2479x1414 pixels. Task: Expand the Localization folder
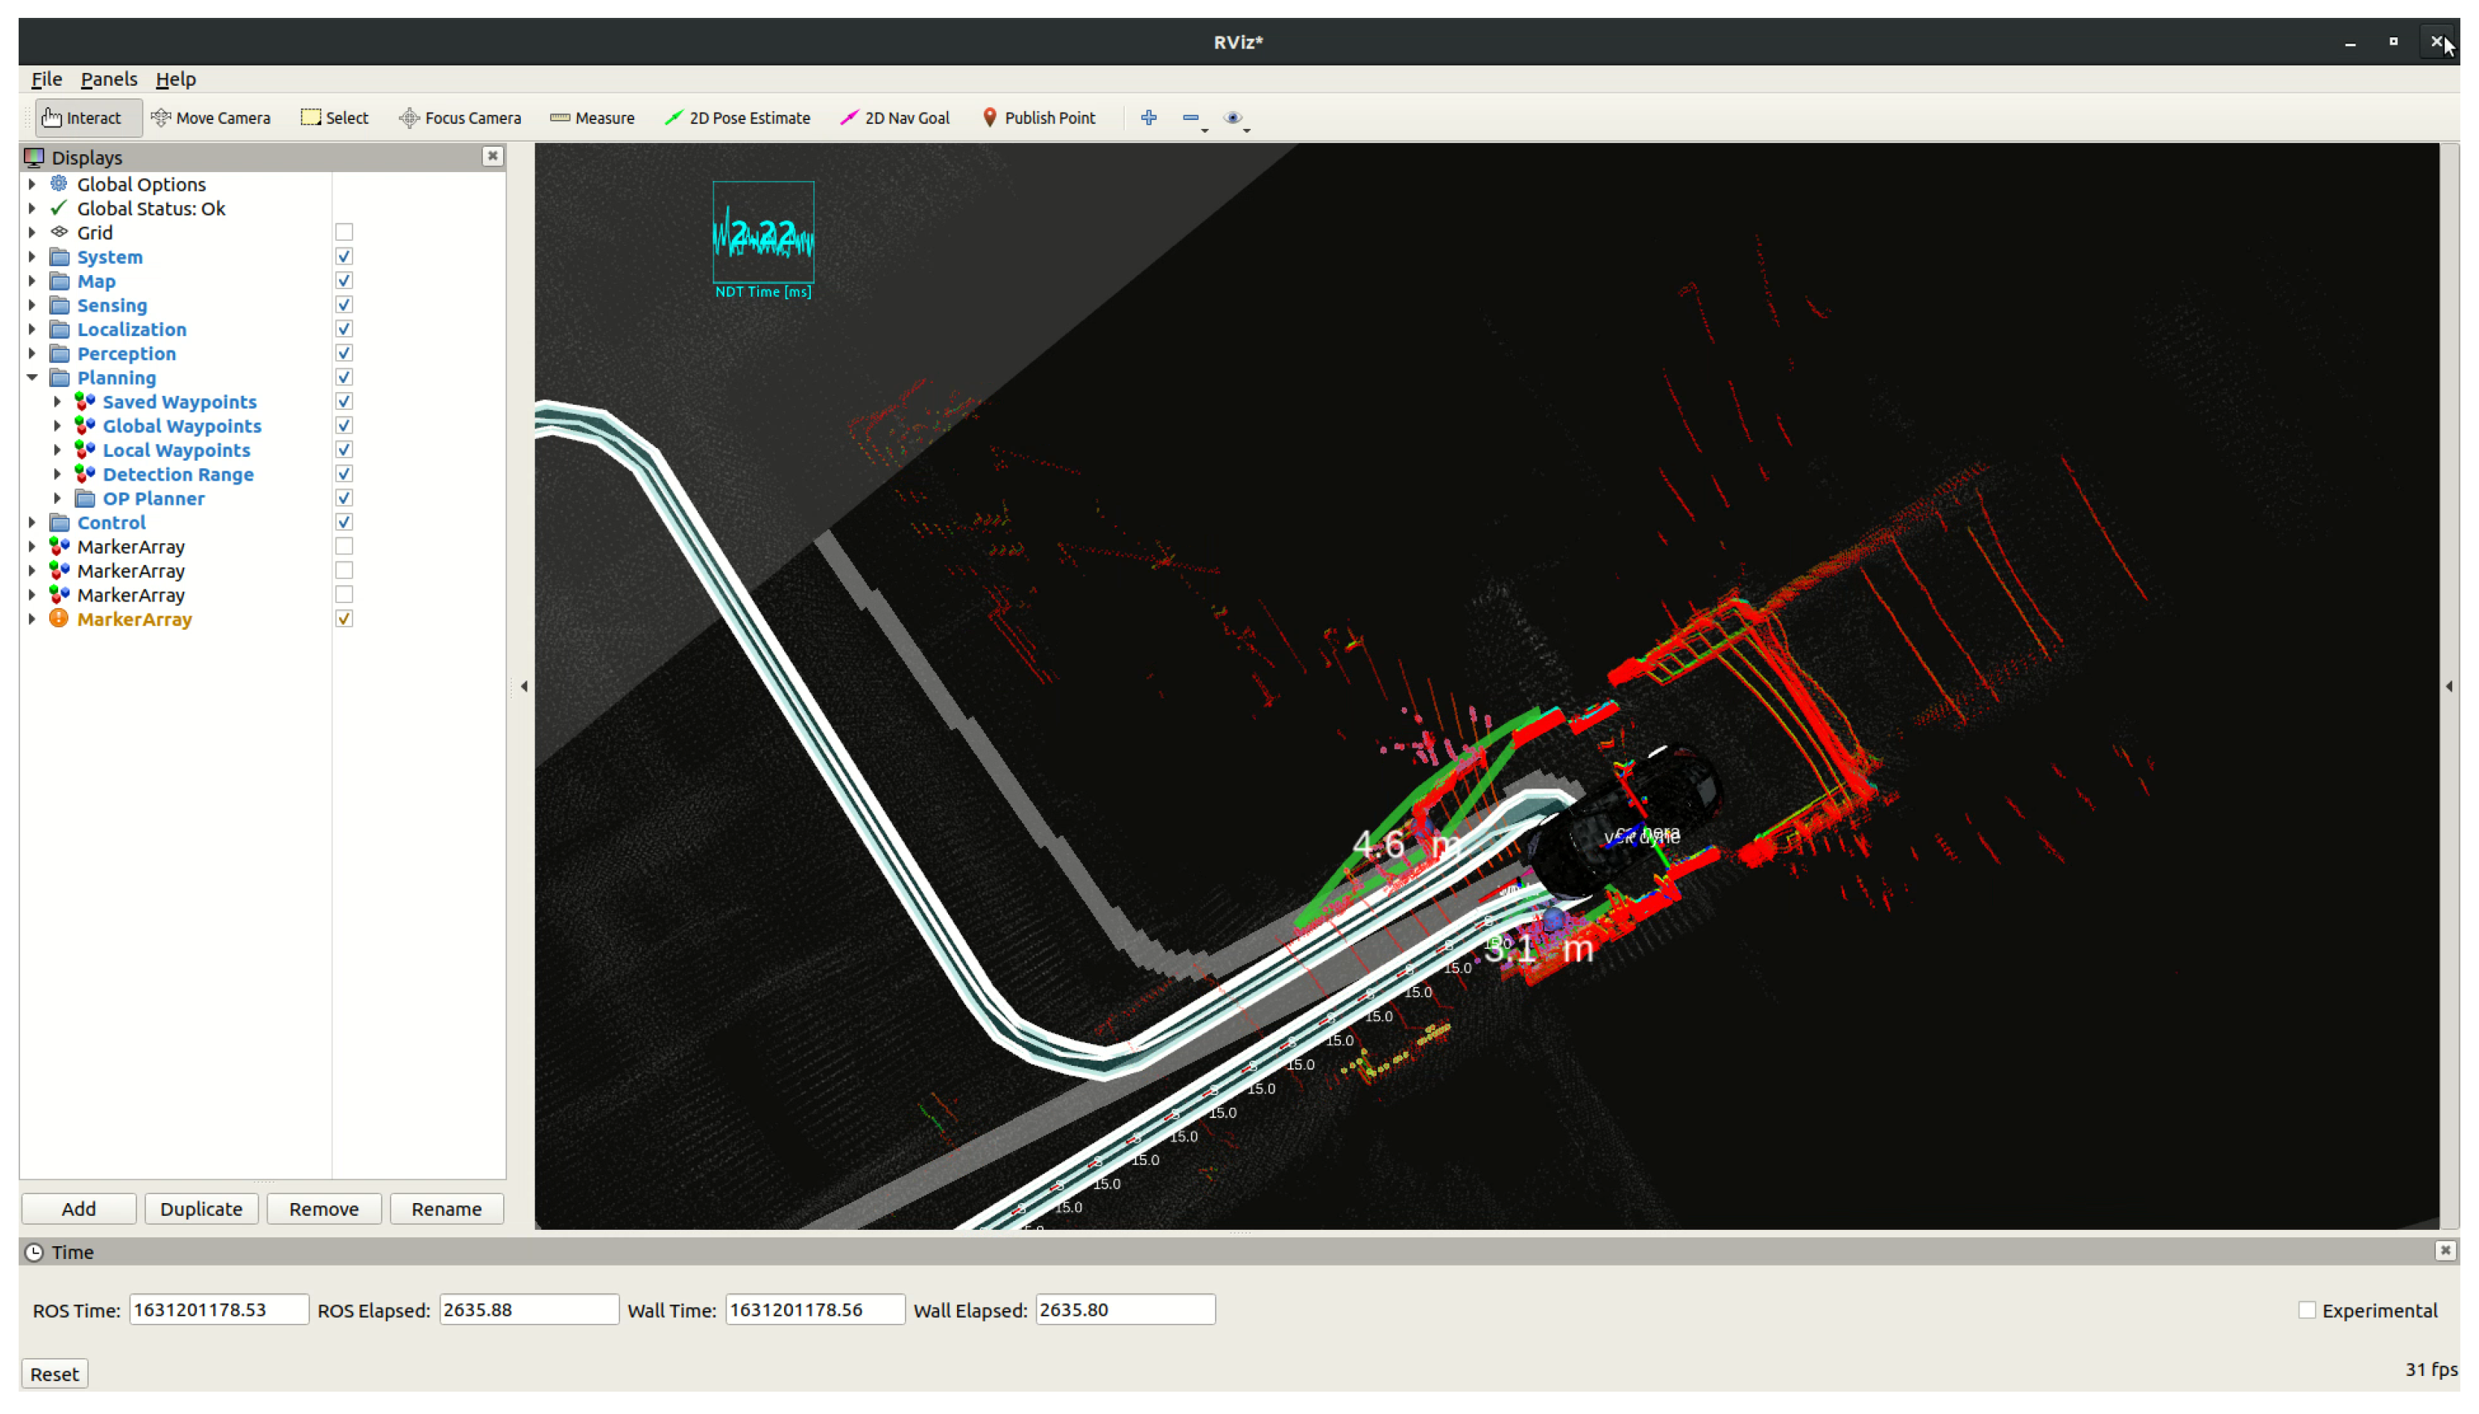coord(32,329)
